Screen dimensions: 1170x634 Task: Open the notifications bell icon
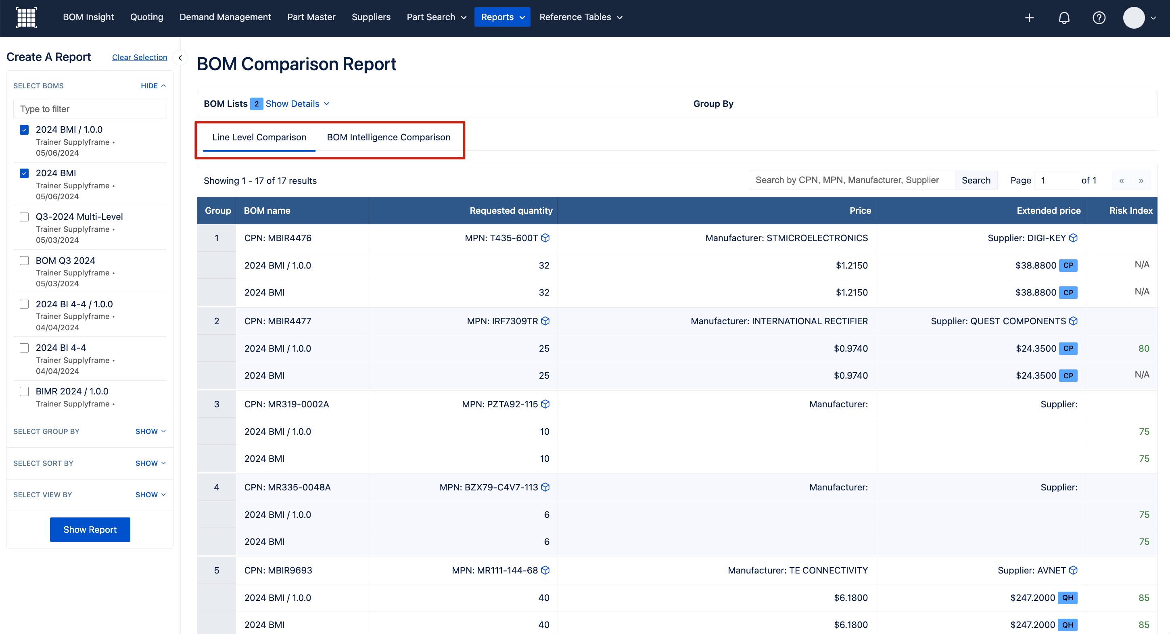pos(1064,18)
